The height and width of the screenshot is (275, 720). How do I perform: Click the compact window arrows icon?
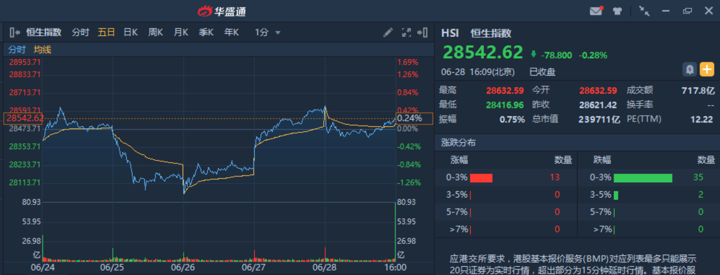pyautogui.click(x=644, y=11)
